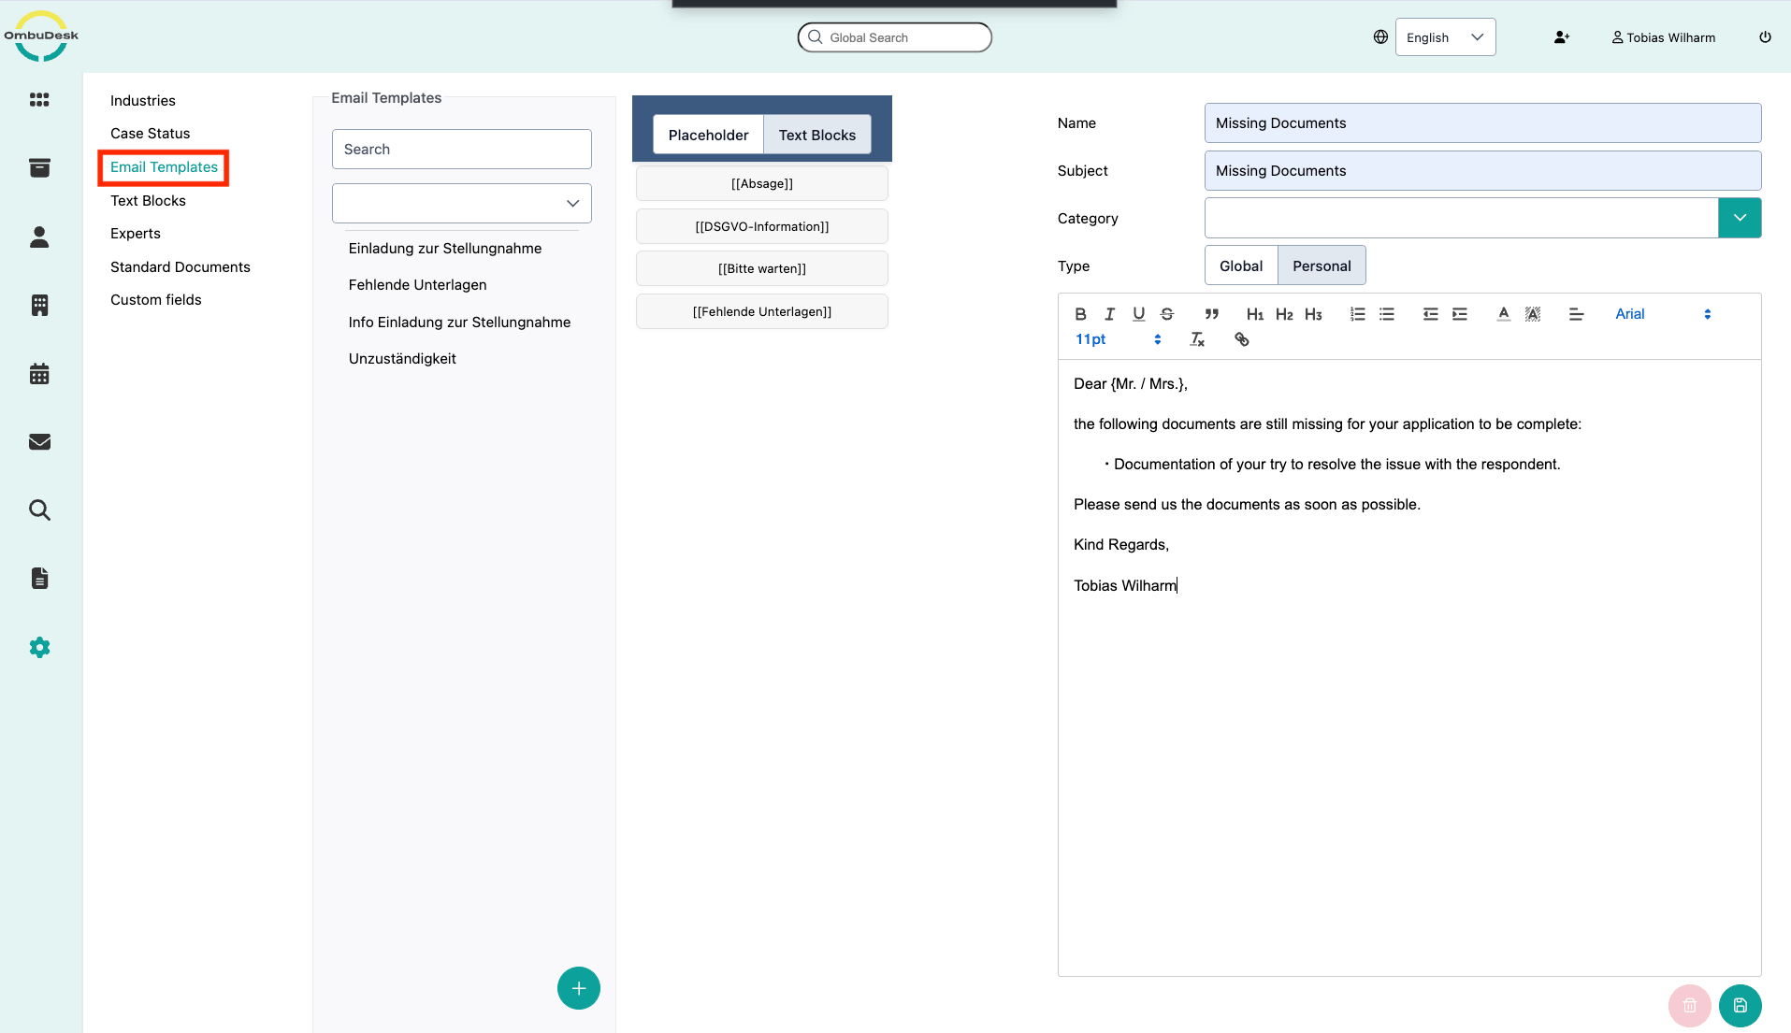This screenshot has width=1791, height=1033.
Task: Open the Fehlende Unterlagen template
Action: [417, 284]
